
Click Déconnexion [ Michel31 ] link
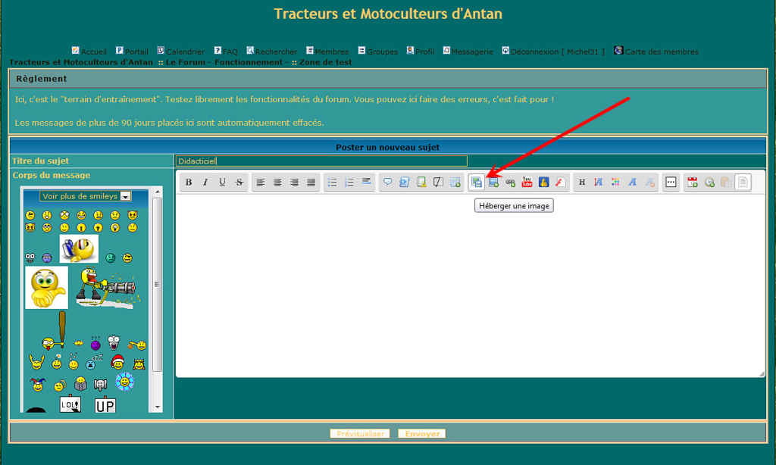tap(553, 51)
